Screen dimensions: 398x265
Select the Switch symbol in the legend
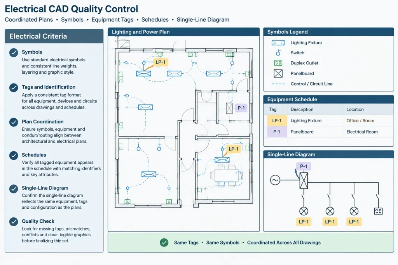pos(278,53)
